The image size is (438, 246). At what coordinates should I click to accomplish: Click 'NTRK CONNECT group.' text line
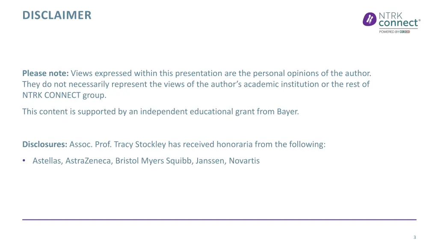[x=64, y=95]
